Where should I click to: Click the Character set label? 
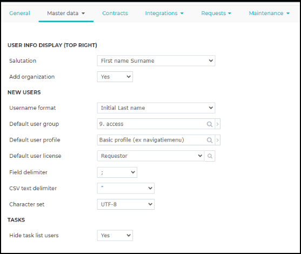click(26, 204)
